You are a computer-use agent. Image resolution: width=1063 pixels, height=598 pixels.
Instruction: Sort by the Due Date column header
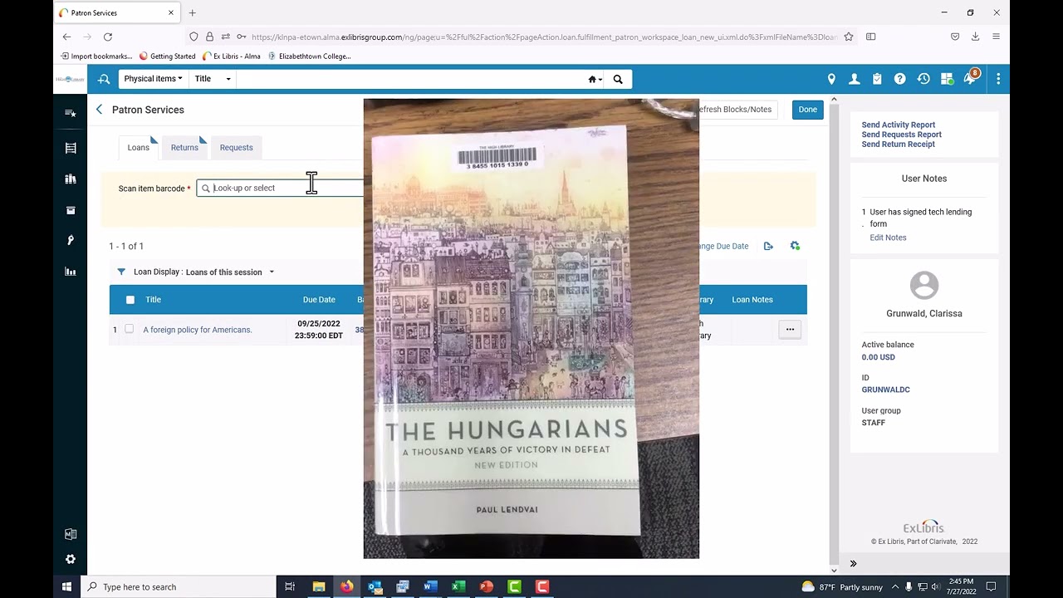pyautogui.click(x=319, y=300)
